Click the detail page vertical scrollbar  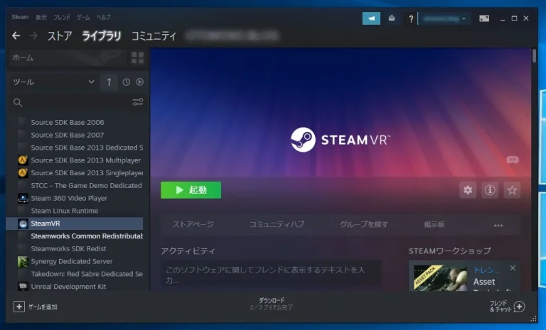tap(534, 56)
